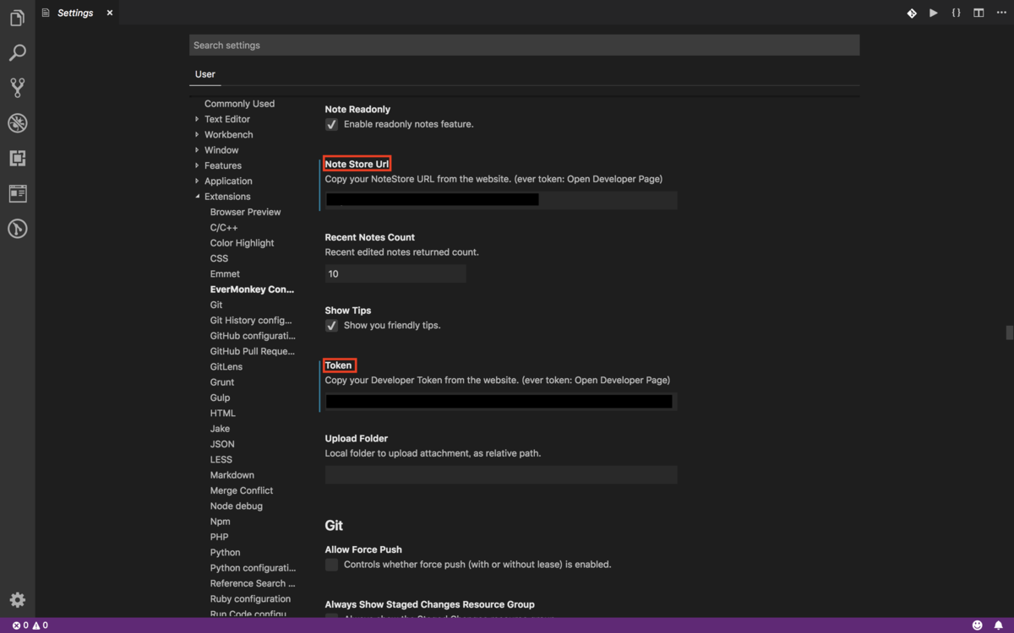1014x633 pixels.
Task: Open the Explorer view in activity bar
Action: tap(17, 17)
